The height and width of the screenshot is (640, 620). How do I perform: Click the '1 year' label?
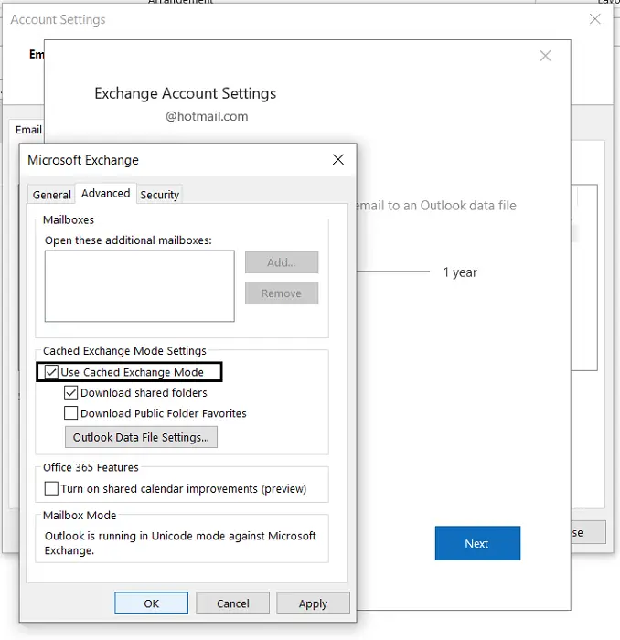(460, 272)
